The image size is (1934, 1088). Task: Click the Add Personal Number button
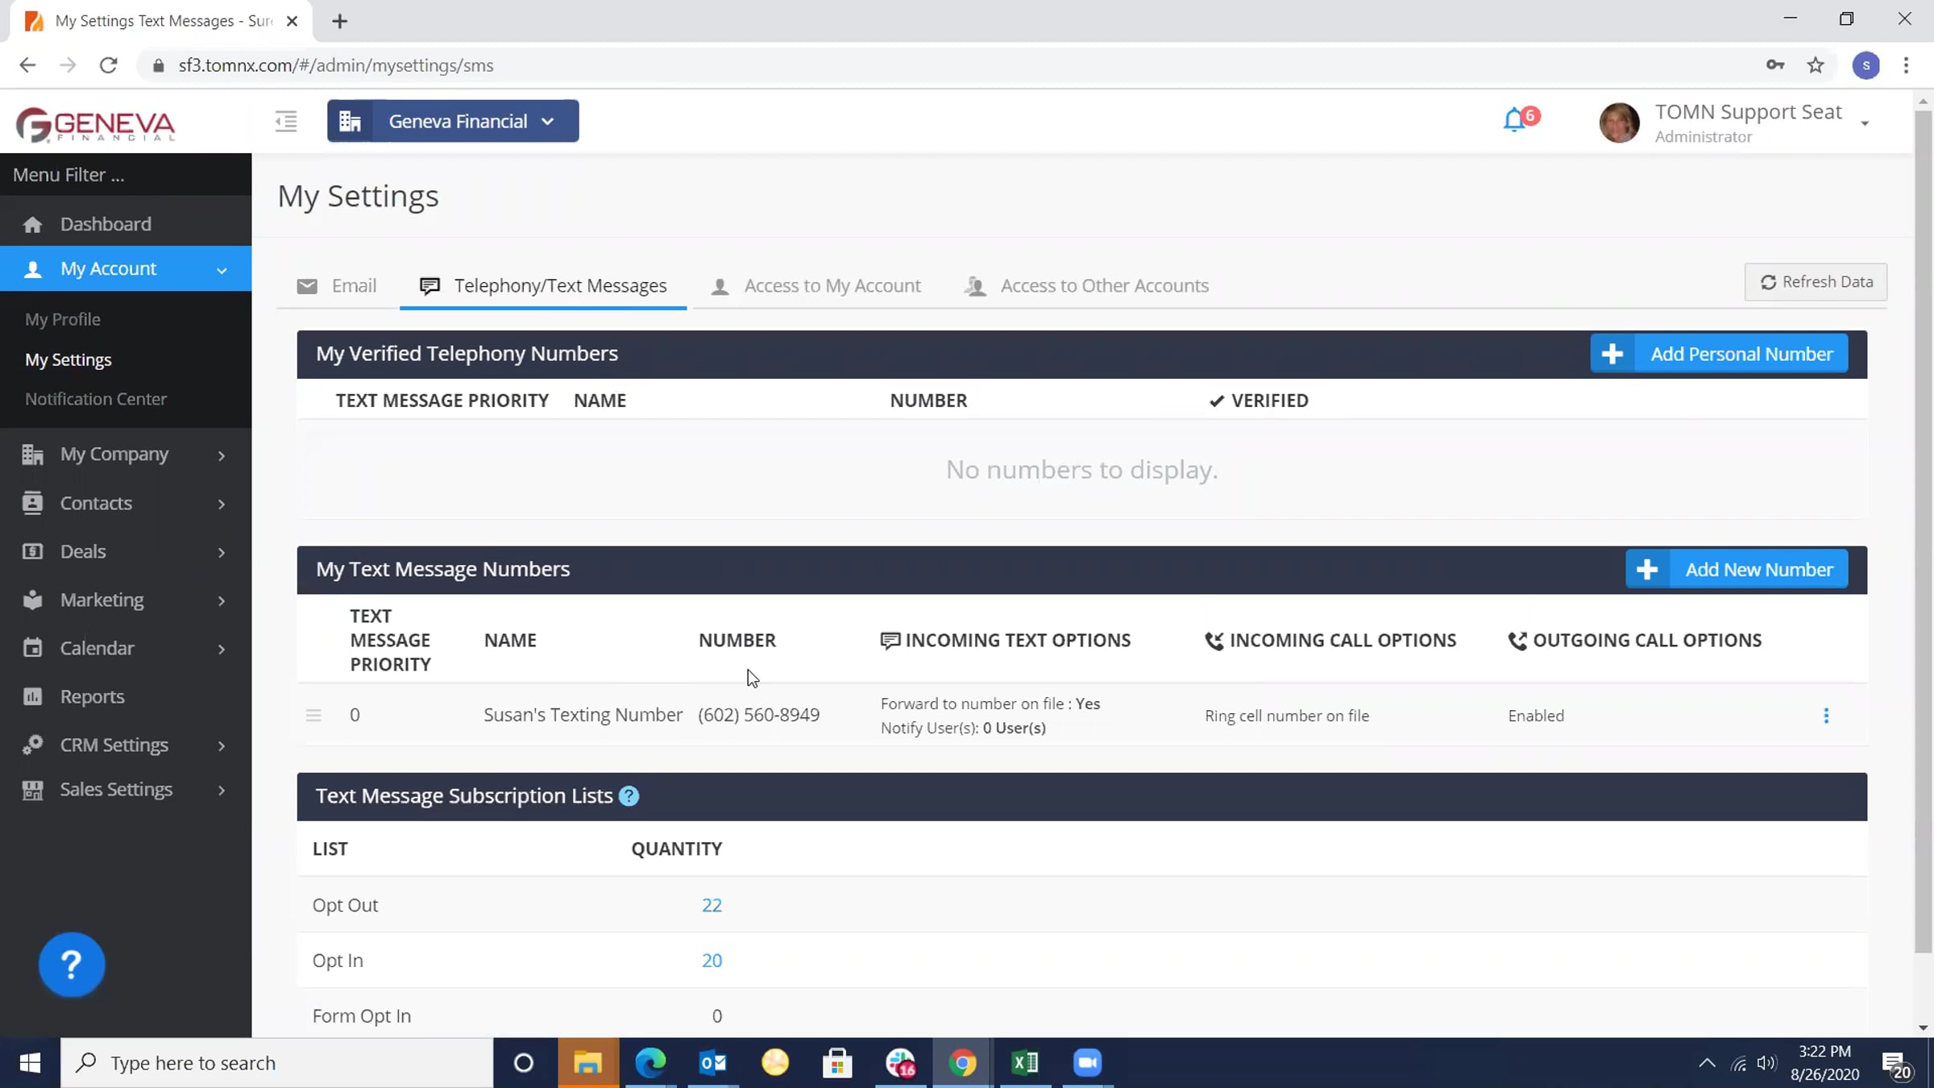[1719, 354]
